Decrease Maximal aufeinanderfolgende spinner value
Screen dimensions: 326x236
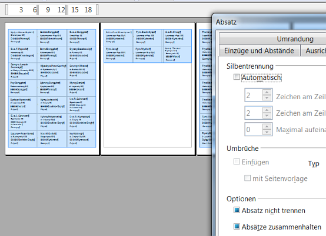[267, 132]
